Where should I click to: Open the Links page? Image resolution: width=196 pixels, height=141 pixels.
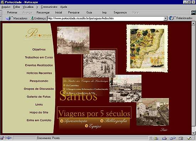39,104
